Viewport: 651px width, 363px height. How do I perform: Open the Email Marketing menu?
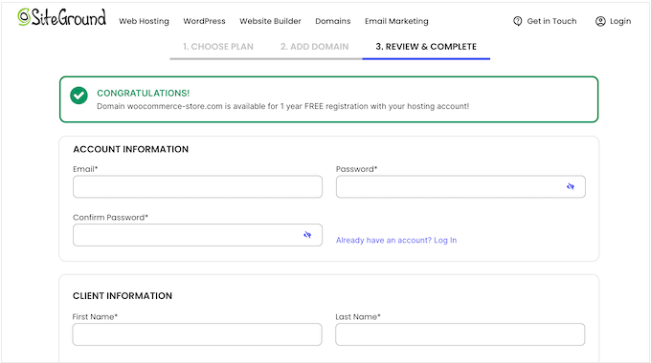[396, 21]
